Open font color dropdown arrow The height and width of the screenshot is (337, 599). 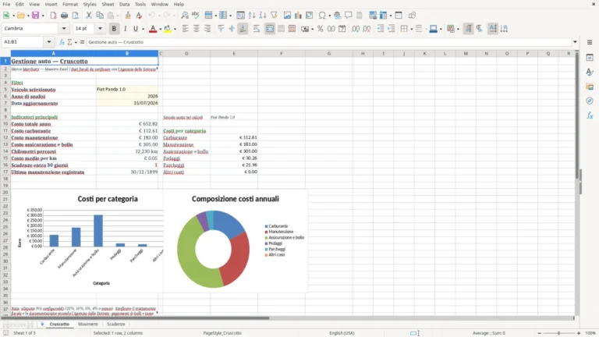[160, 29]
